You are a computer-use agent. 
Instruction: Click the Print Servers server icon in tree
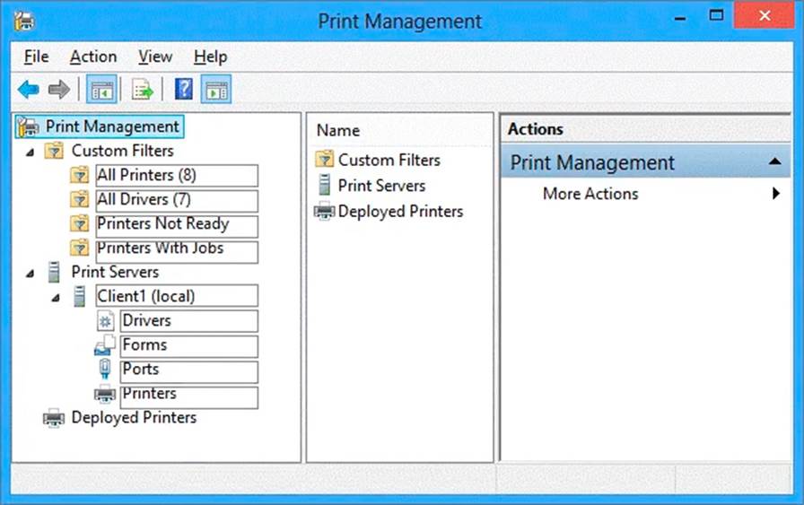click(54, 273)
